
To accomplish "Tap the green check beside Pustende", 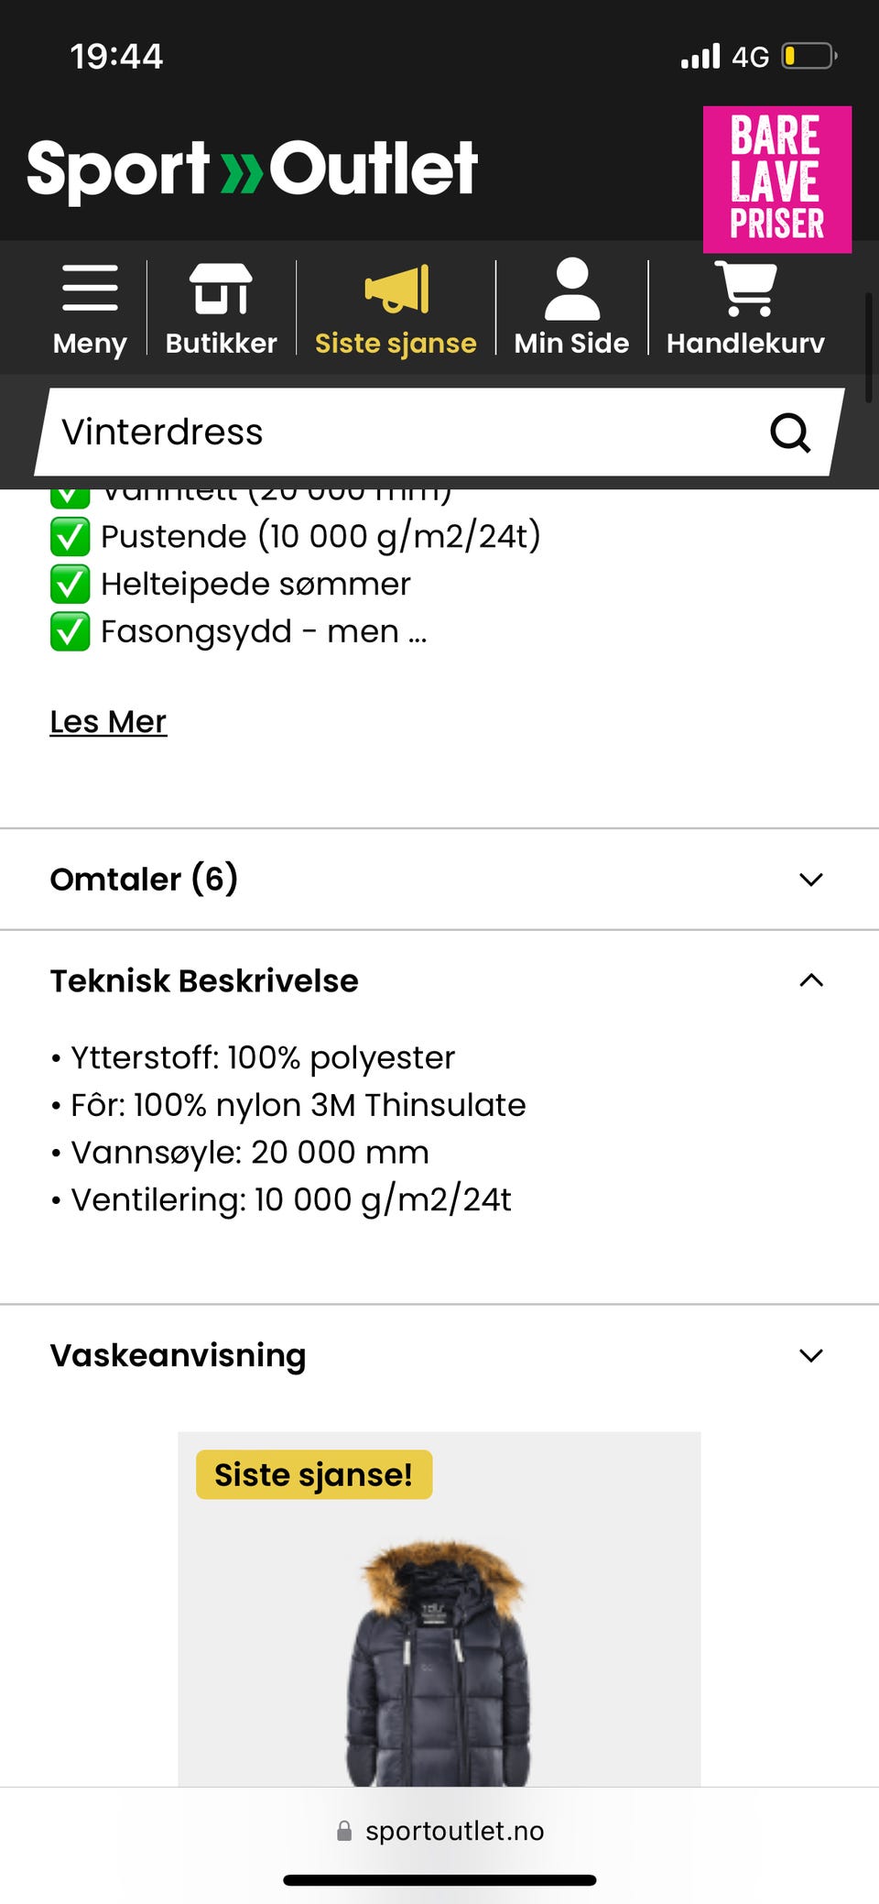I will pos(70,537).
